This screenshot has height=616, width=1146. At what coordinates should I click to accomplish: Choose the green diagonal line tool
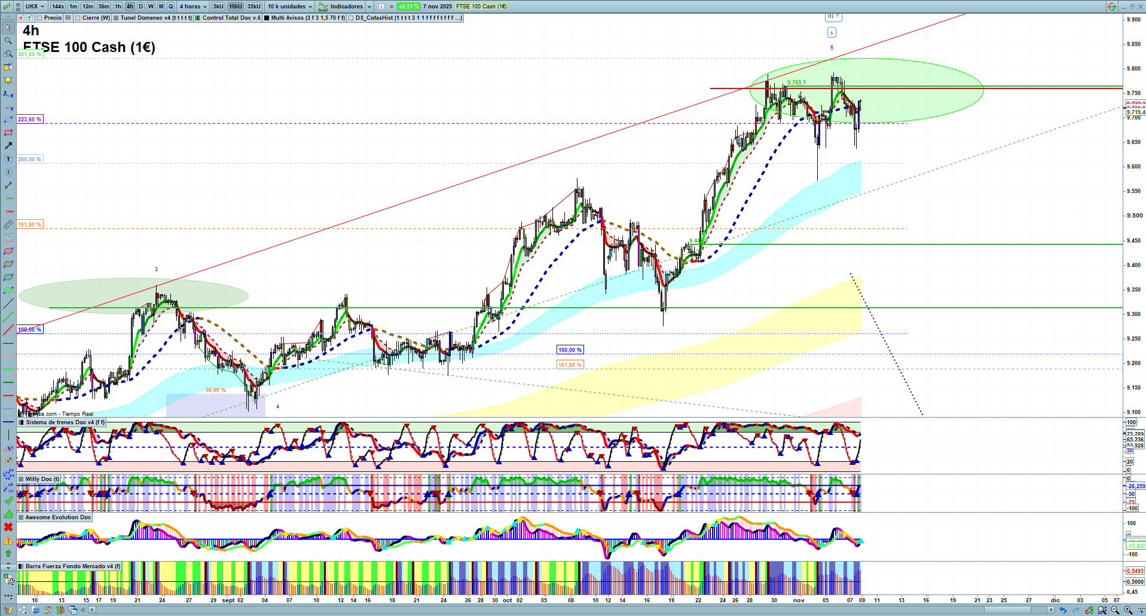tap(8, 317)
